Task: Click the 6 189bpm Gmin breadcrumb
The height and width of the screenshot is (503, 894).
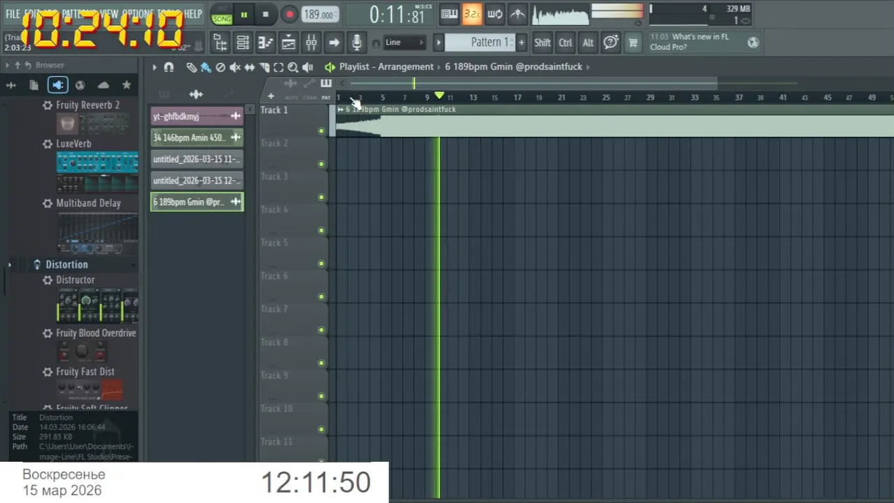Action: [x=513, y=67]
